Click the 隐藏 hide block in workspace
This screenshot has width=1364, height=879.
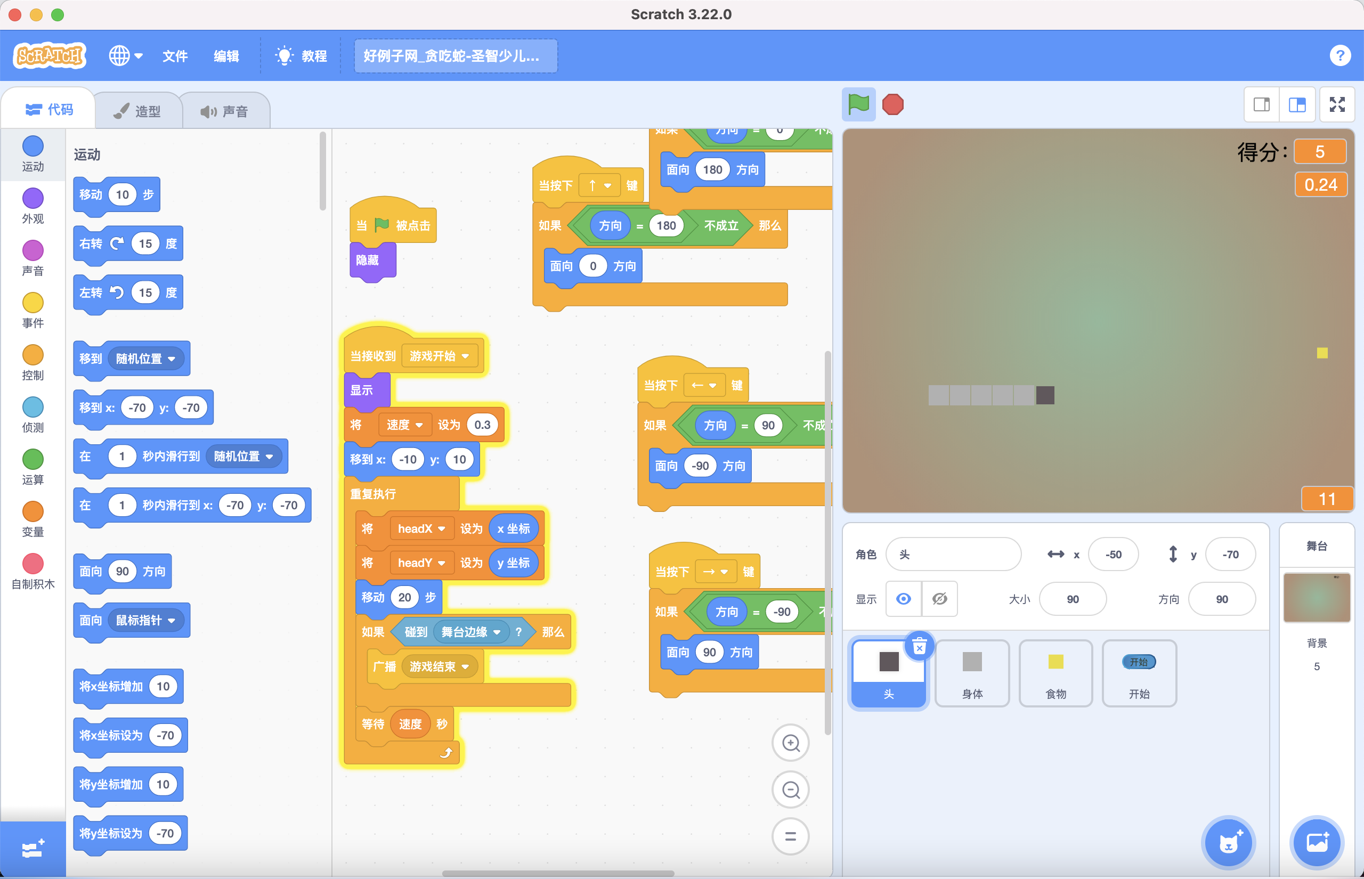[x=372, y=261]
